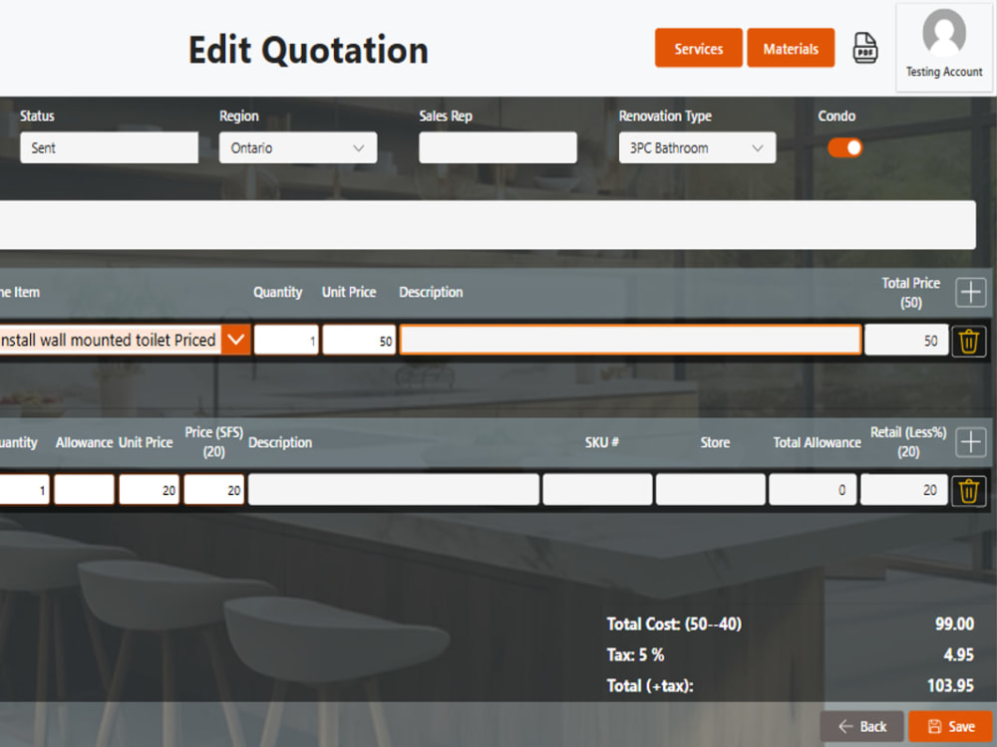The height and width of the screenshot is (747, 997).
Task: Click the Retail (Less%) field showing 20
Action: click(x=904, y=490)
